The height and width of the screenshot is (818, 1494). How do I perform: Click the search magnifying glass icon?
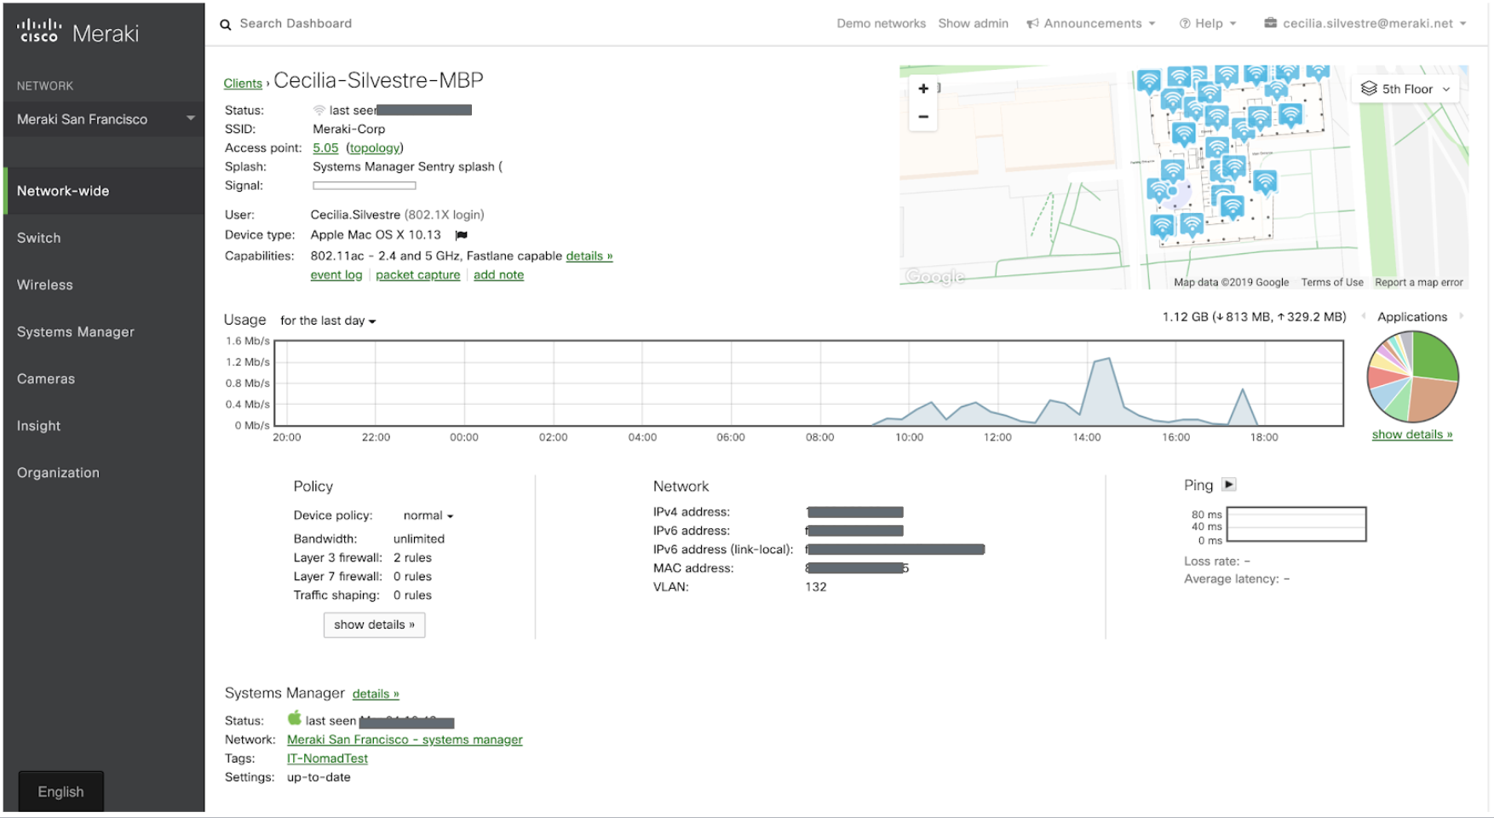[225, 24]
